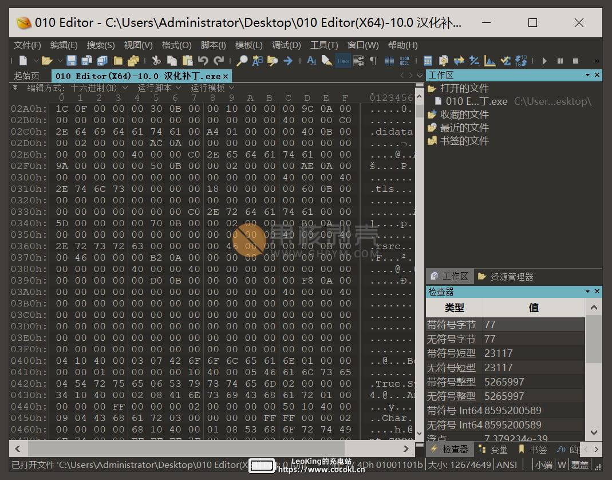The width and height of the screenshot is (612, 480).
Task: Click the column mode lines icon
Action: coord(389,61)
